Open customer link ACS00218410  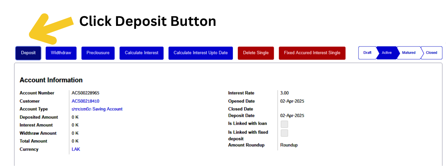click(x=86, y=101)
